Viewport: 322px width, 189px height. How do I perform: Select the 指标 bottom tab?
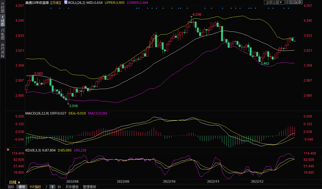11,187
